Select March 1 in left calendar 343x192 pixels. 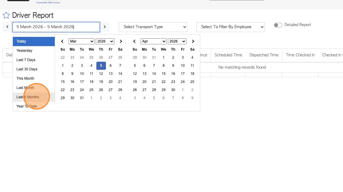click(x=63, y=66)
